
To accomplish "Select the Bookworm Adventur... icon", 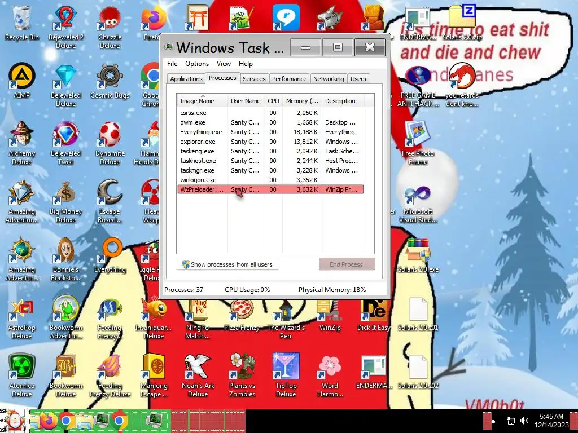I will tap(65, 318).
